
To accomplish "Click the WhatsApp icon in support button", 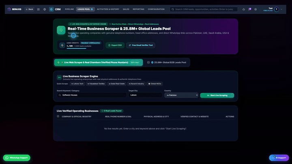I will click(7, 158).
